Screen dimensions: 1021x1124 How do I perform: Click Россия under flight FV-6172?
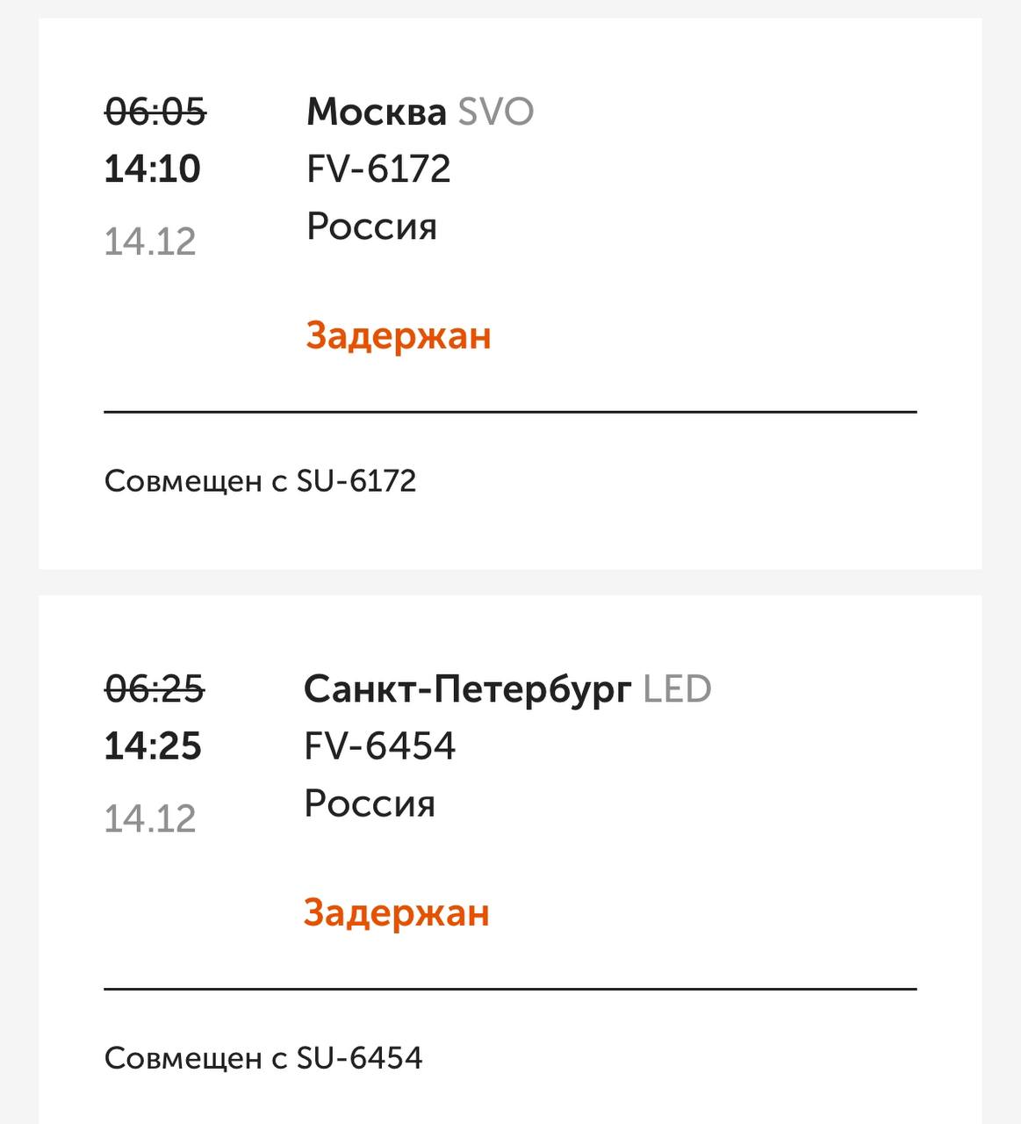click(371, 227)
